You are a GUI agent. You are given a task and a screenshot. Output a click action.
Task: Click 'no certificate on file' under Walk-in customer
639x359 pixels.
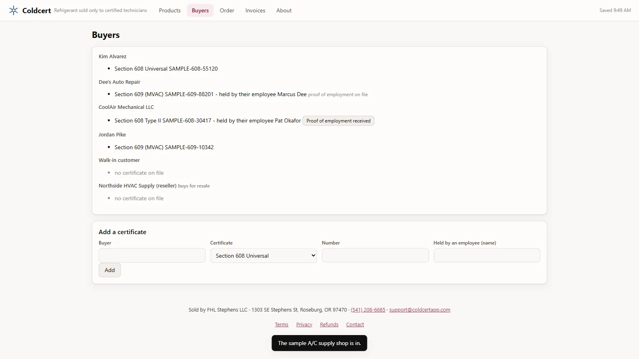pyautogui.click(x=139, y=173)
